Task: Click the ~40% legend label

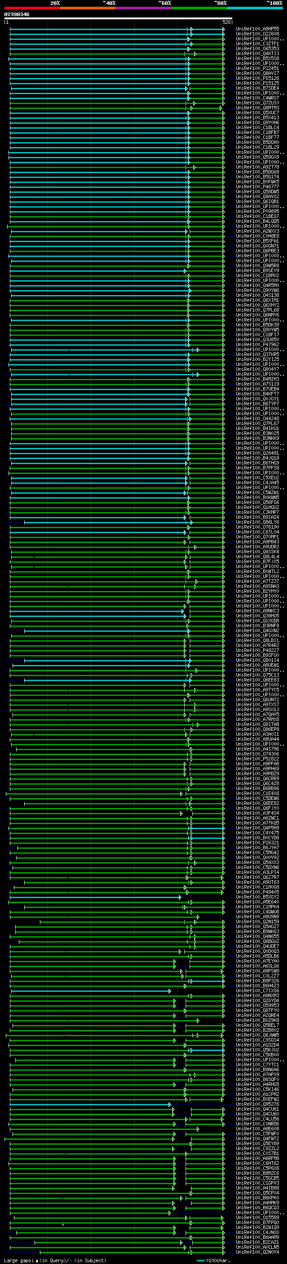Action: tap(109, 3)
